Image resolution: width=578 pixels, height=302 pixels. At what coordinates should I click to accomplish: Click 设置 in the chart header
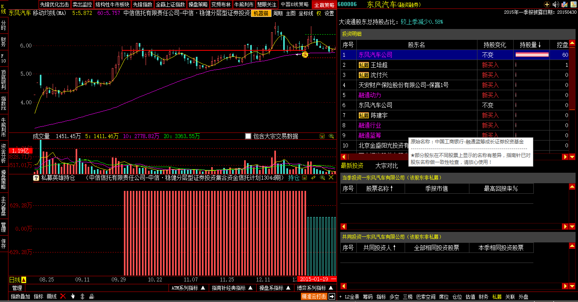[x=329, y=13]
